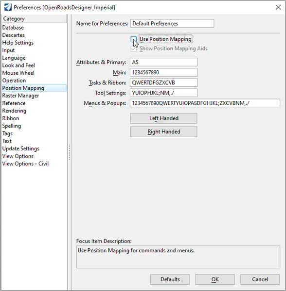Image resolution: width=286 pixels, height=291 pixels.
Task: Click the Name for Preferences field
Action: (172, 23)
